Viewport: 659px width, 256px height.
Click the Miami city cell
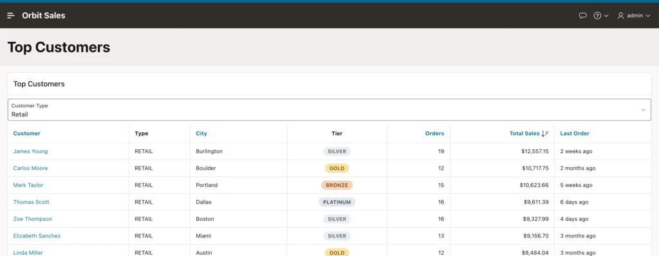[x=203, y=236]
